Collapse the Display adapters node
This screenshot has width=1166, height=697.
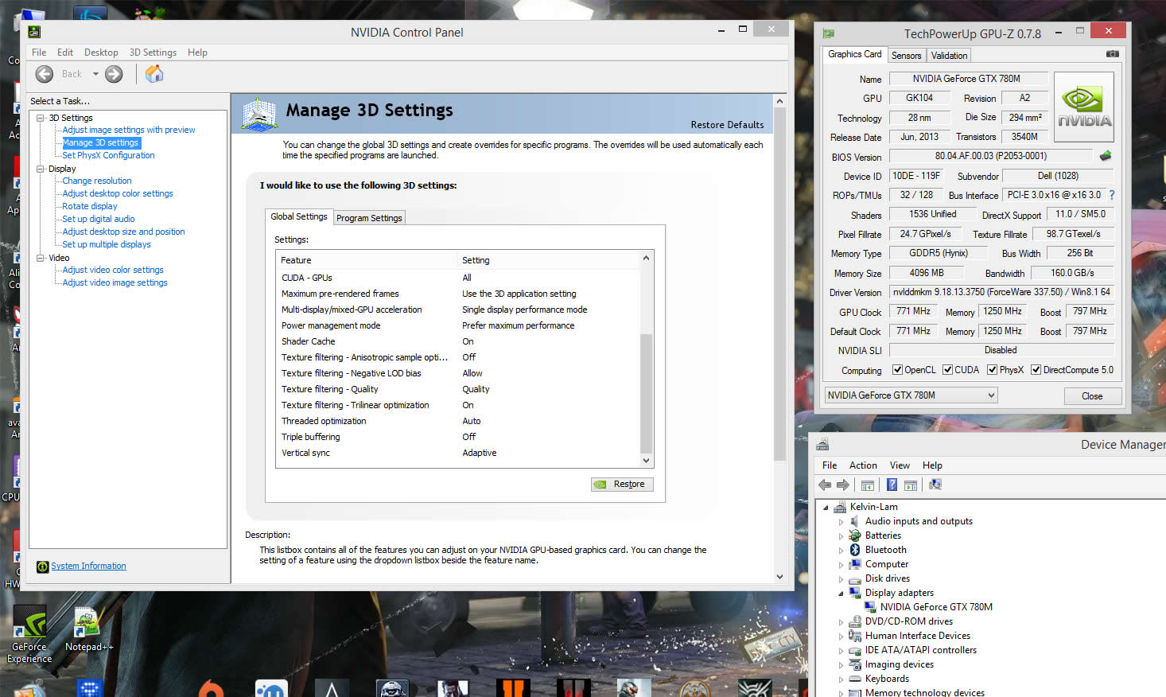point(841,593)
